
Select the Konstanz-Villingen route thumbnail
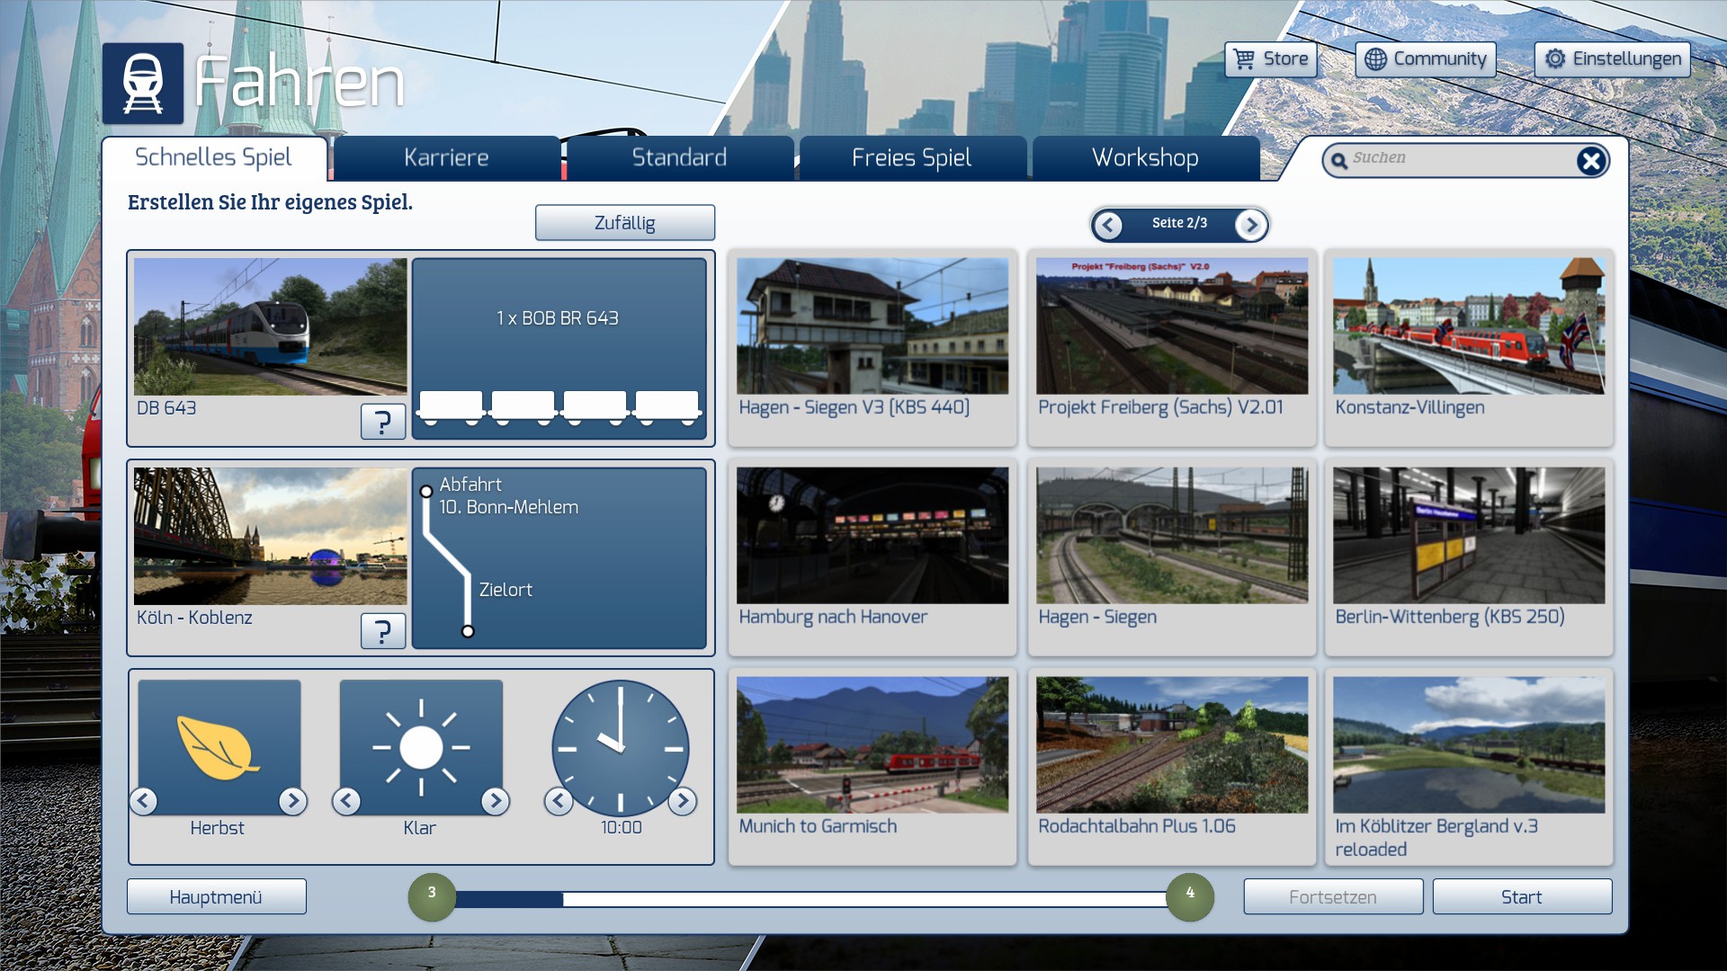click(1468, 327)
